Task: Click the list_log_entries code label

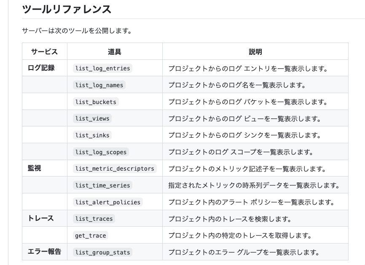Action: [x=102, y=68]
